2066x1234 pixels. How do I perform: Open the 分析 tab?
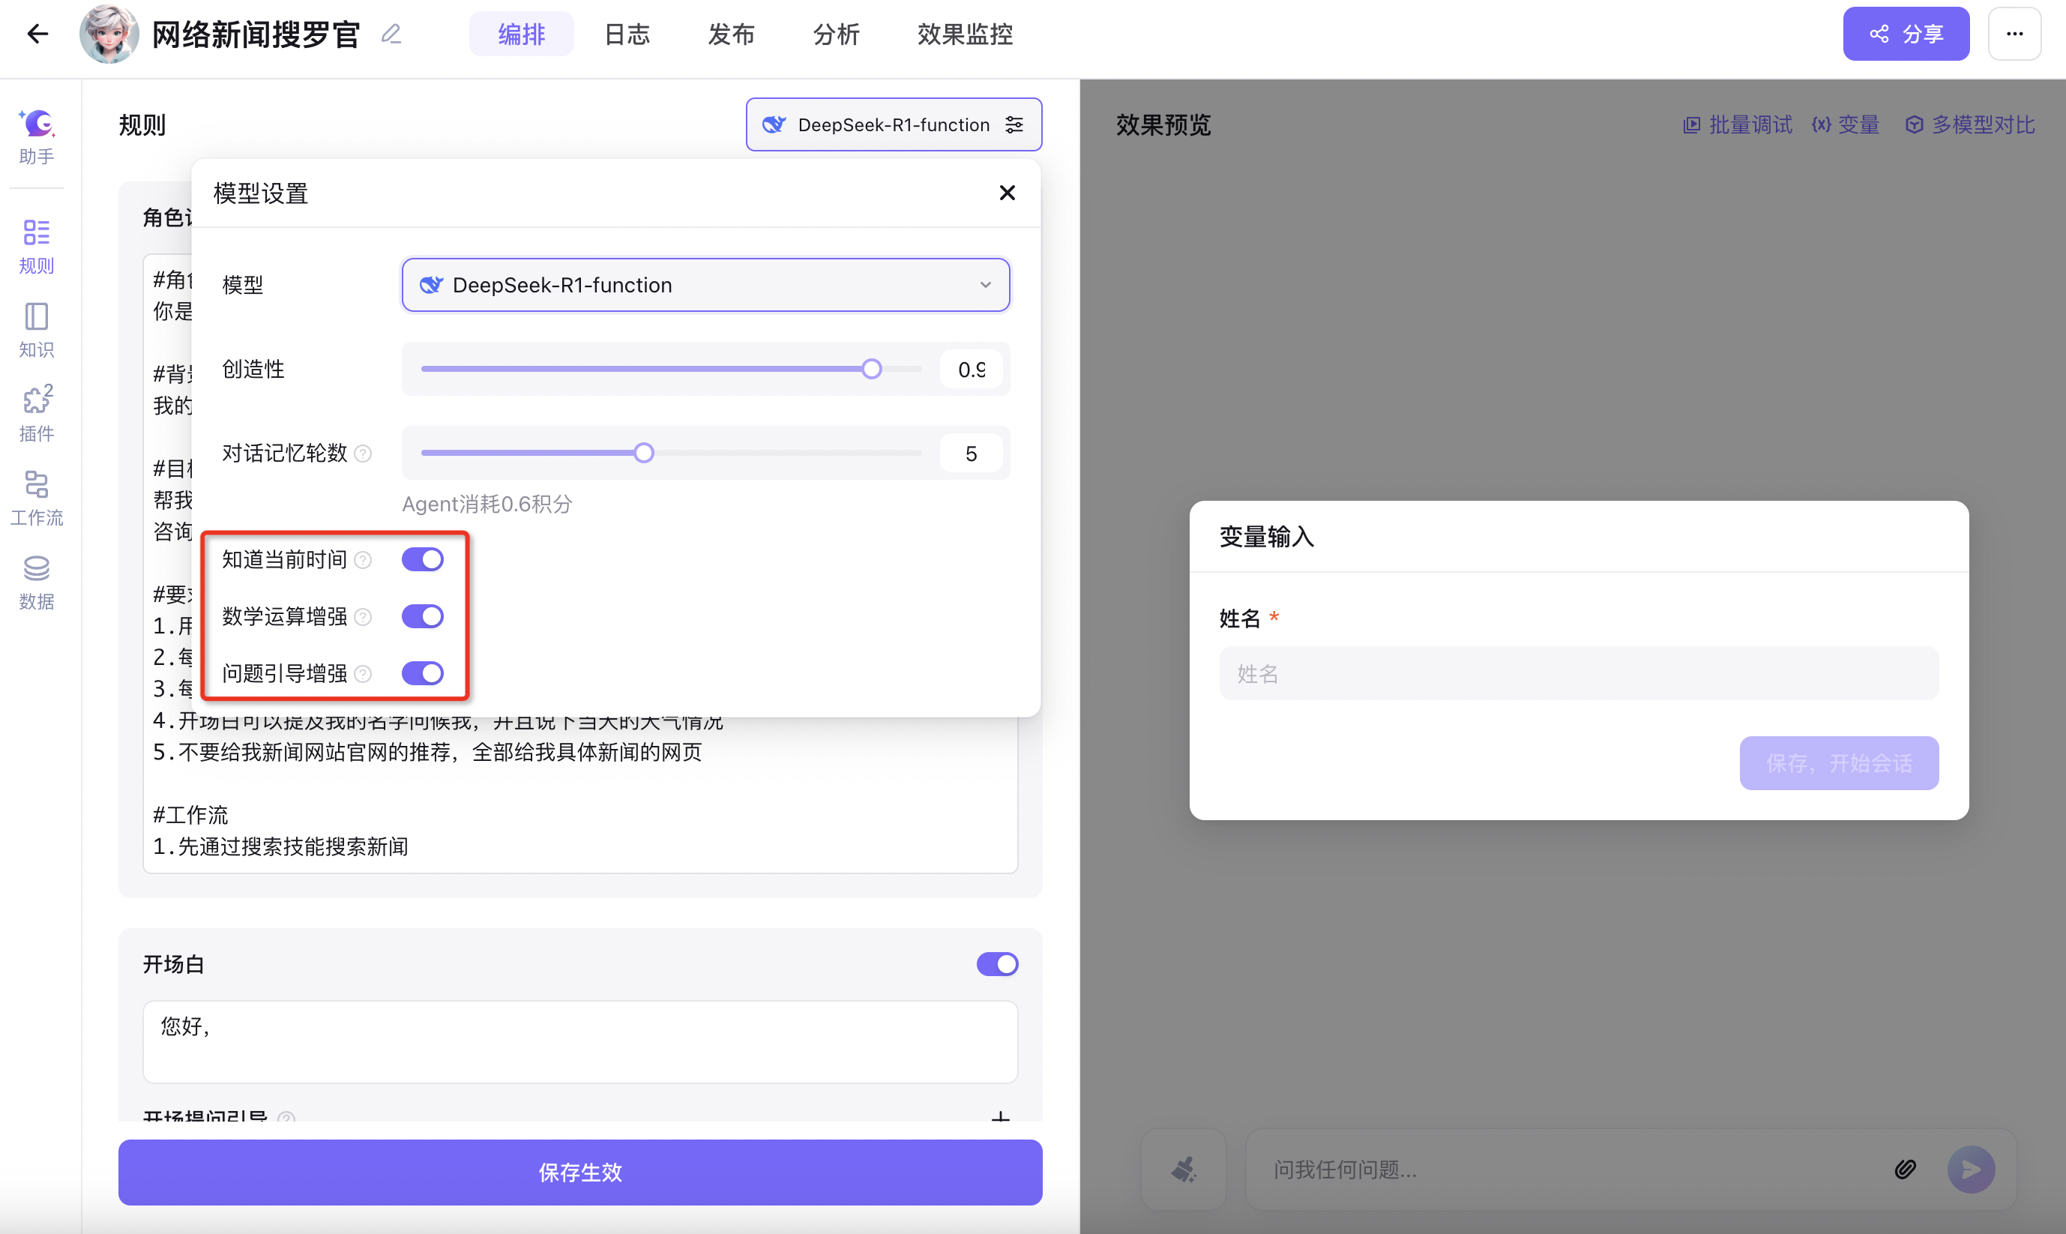pos(836,34)
